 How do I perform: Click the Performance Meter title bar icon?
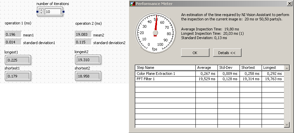click(x=133, y=4)
